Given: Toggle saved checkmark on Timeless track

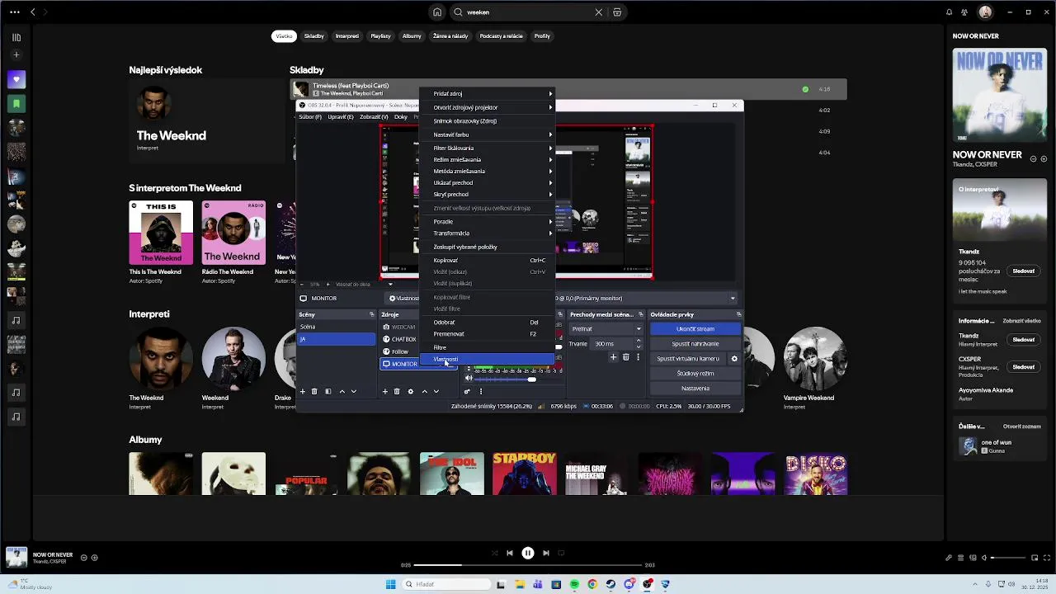Looking at the screenshot, I should (x=805, y=89).
